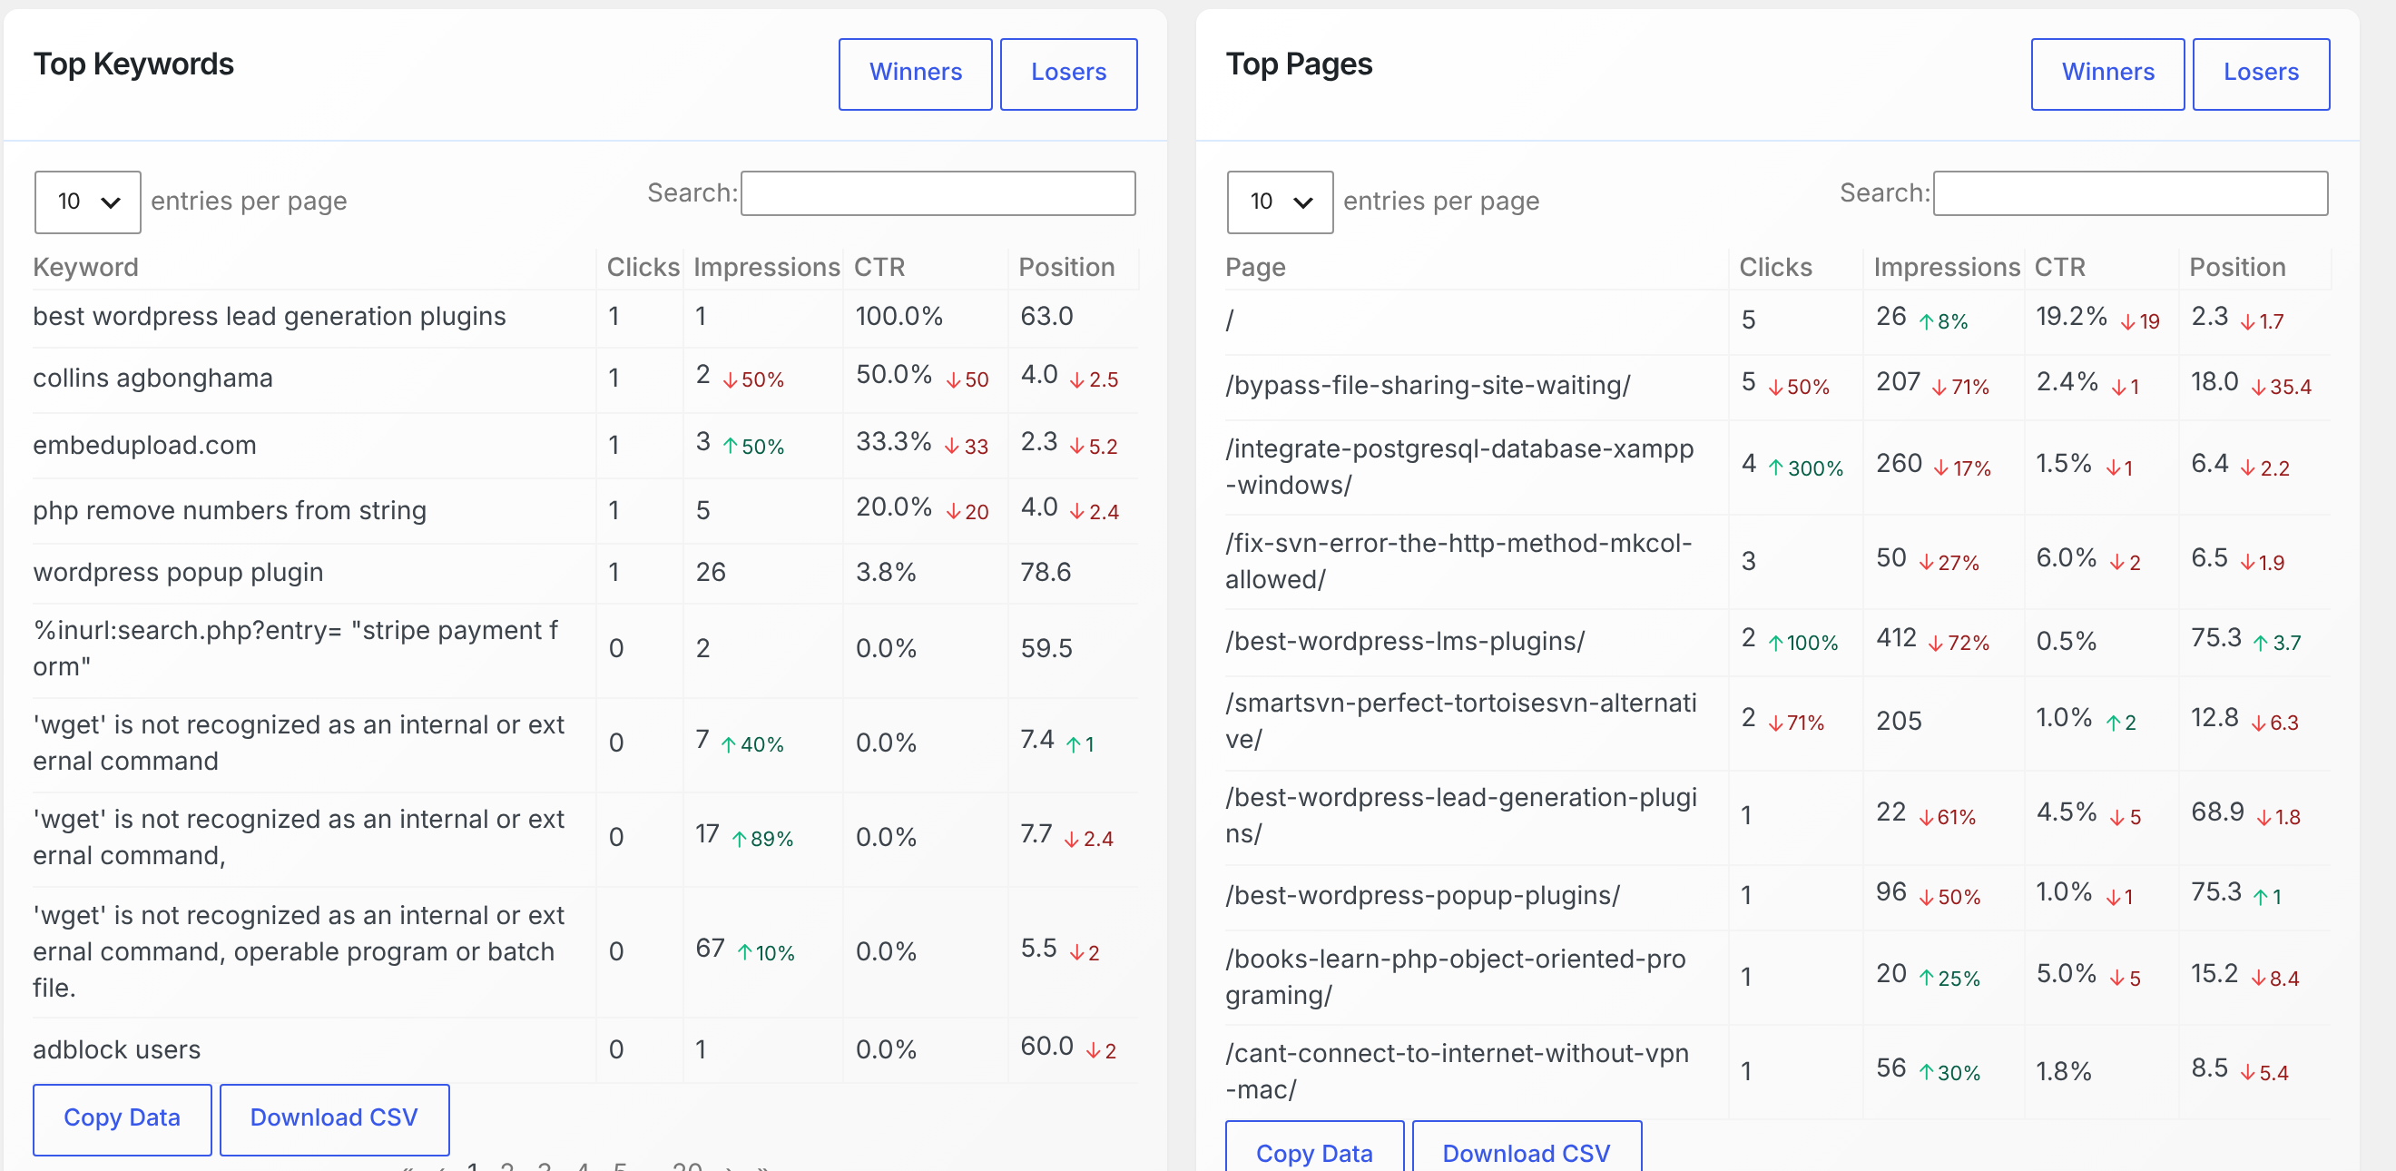Image resolution: width=2396 pixels, height=1171 pixels.
Task: Select 'wordpress popup plugin' keyword
Action: pos(178,573)
